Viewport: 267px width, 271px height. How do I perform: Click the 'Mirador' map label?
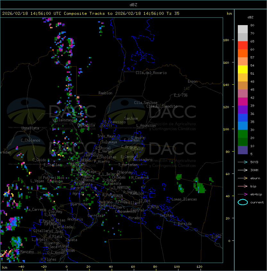(135, 218)
